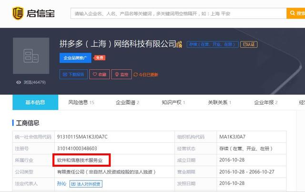Click the 今日已更新 refresh indicator
Screen dimensions: 305x192
(146, 75)
